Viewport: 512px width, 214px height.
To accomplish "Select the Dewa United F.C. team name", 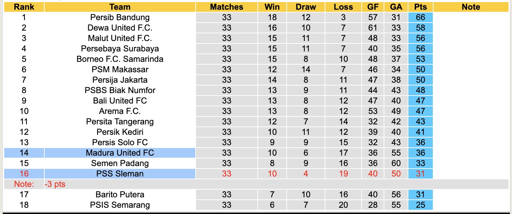I will coord(120,28).
